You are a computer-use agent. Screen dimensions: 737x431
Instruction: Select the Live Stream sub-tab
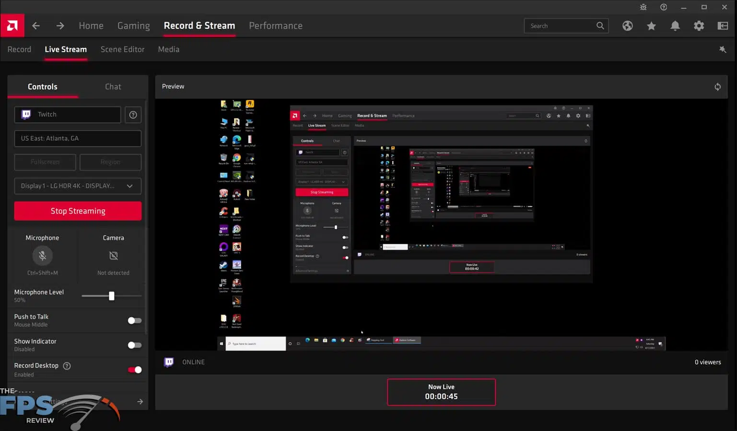pyautogui.click(x=66, y=49)
